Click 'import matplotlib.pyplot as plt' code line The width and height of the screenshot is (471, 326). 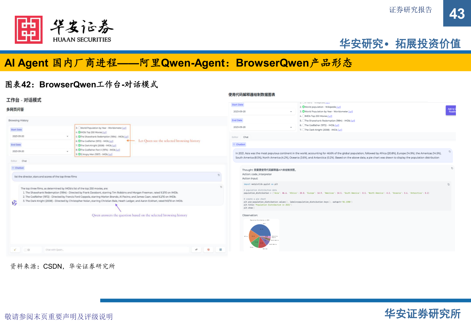(261, 184)
